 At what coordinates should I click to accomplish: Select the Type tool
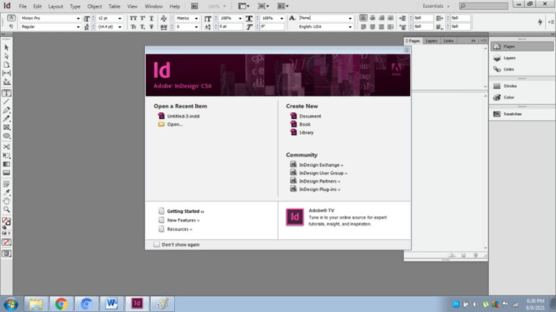point(6,93)
